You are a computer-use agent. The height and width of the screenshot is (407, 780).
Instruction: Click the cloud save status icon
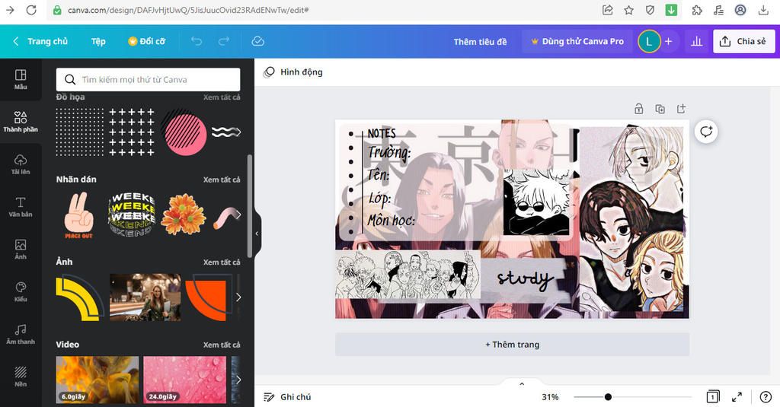coord(257,41)
